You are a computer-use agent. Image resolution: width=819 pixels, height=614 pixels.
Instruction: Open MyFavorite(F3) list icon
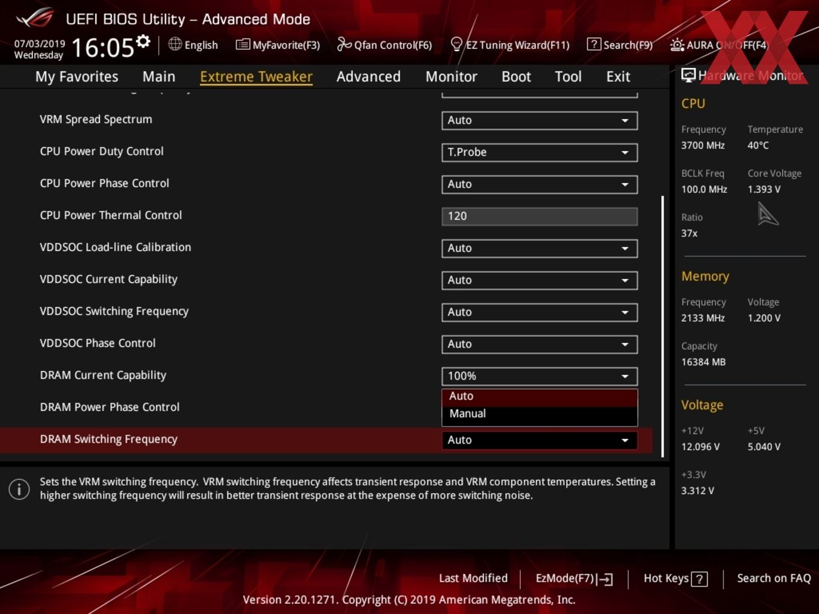tap(243, 45)
